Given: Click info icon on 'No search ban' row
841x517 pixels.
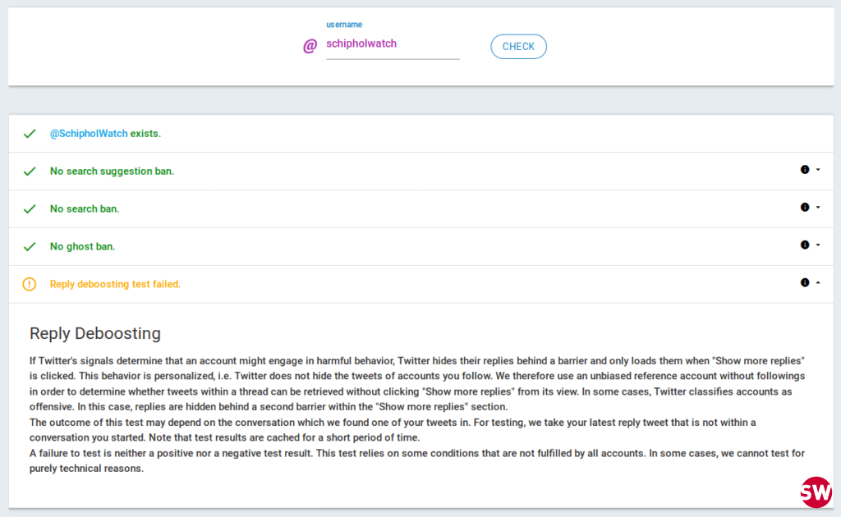Looking at the screenshot, I should (805, 208).
